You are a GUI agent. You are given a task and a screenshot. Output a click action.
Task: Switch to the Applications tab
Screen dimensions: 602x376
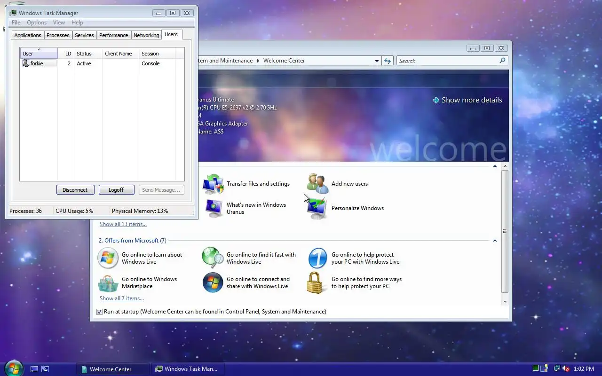point(28,35)
